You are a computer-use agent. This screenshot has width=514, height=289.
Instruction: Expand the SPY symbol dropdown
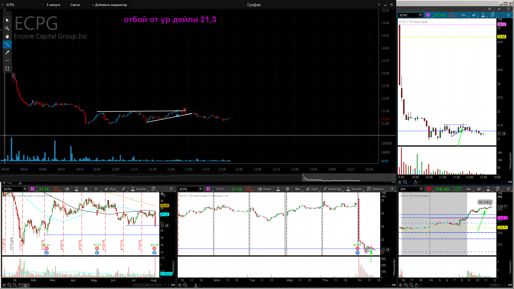[x=421, y=189]
